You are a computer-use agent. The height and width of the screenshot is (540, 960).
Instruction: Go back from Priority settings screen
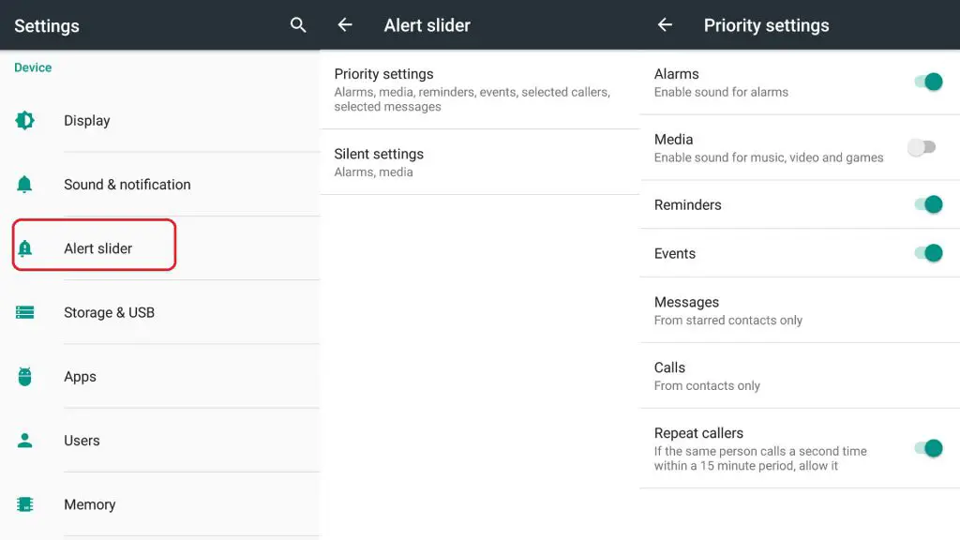coord(665,25)
